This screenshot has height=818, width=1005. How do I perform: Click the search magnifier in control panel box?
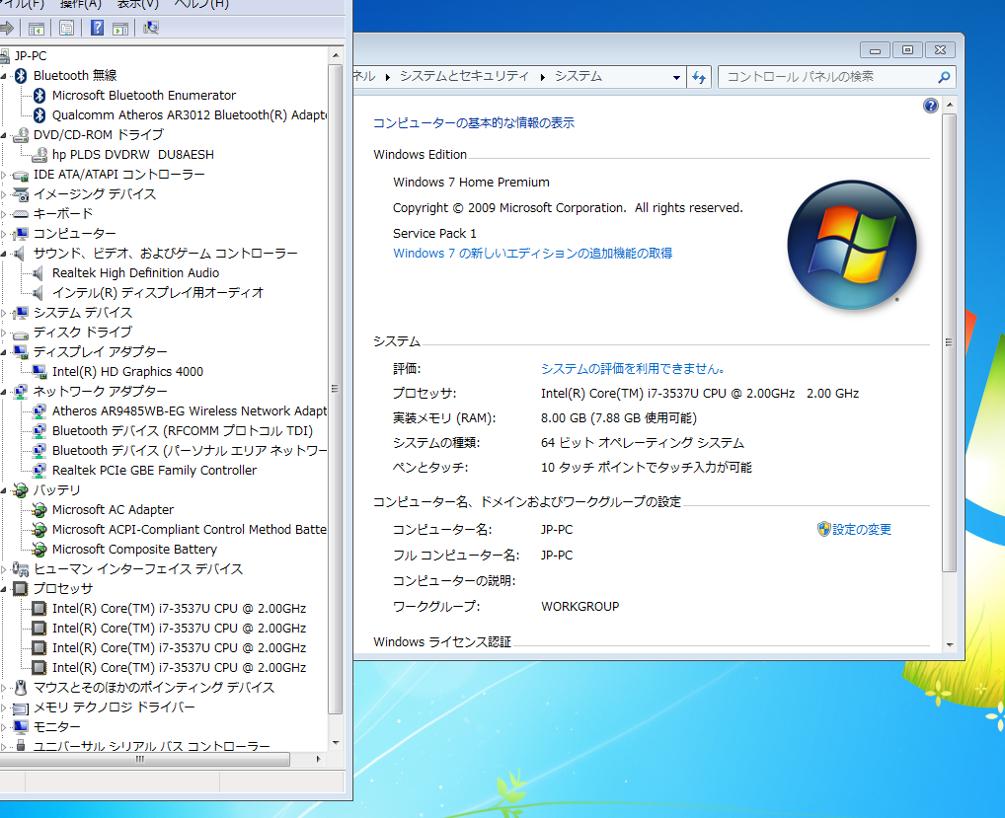click(x=944, y=77)
